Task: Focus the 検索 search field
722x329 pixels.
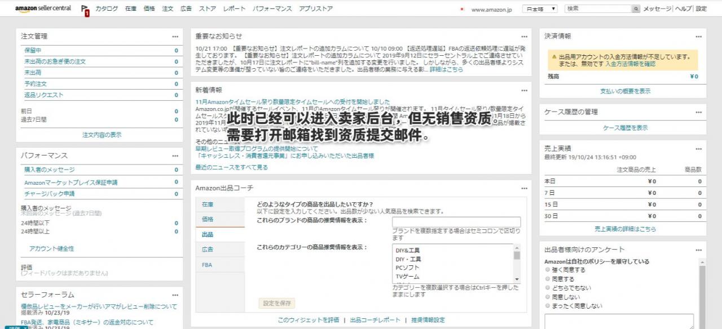Action: [x=598, y=9]
